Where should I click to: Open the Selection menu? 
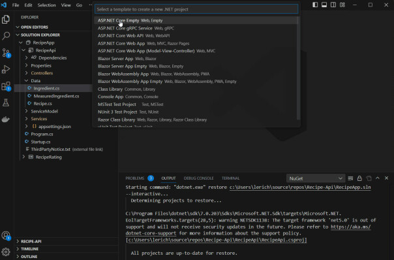(x=46, y=5)
